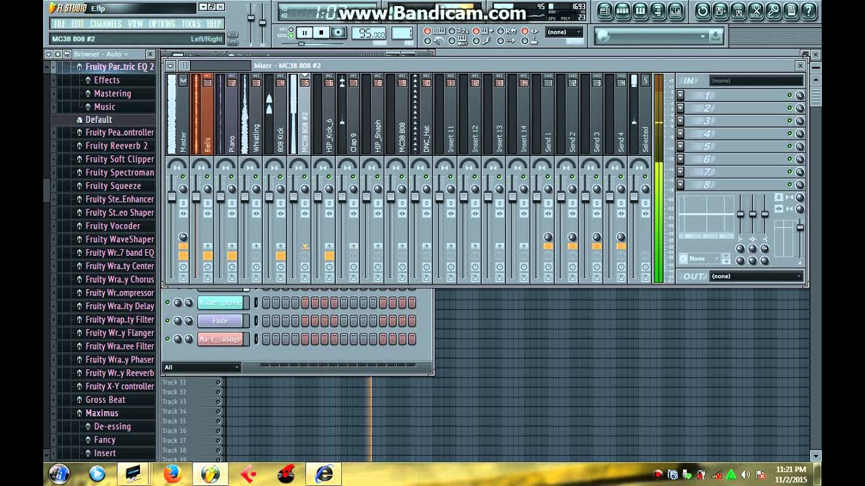
Task: Open the mixer OUT output selector
Action: pyautogui.click(x=756, y=276)
